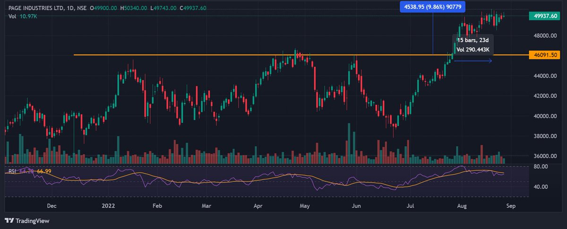
Task: Click the 44000.00 price axis label
Action: (544, 76)
